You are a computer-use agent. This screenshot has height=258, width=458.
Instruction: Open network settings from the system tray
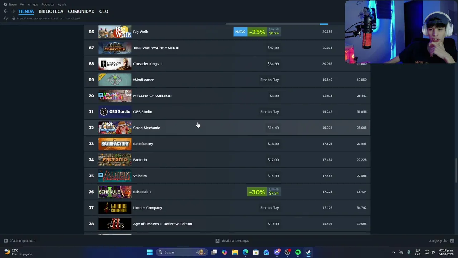coord(427,252)
